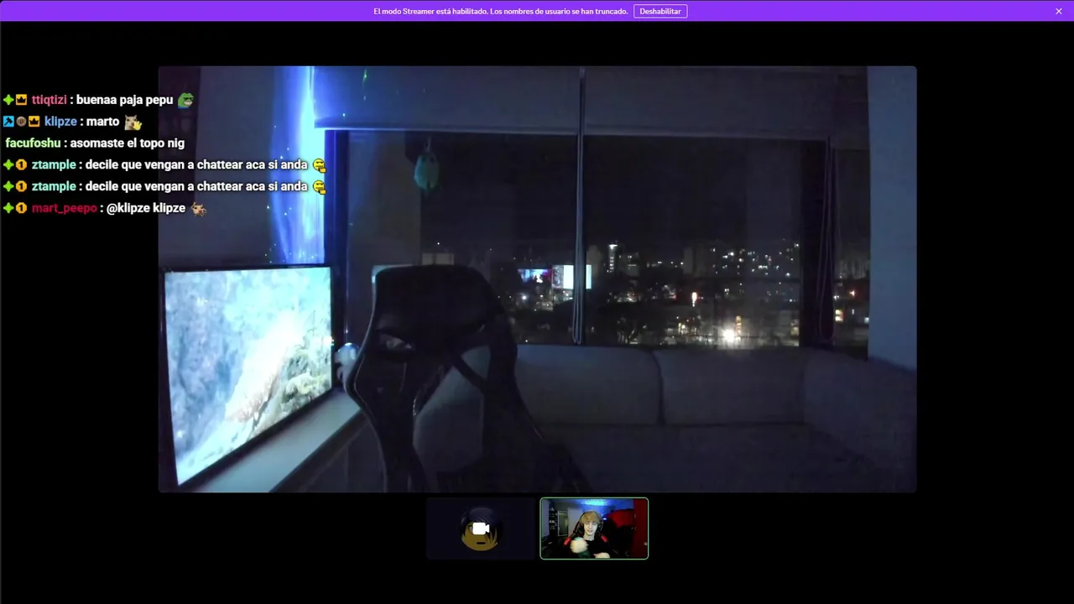Click username klipze in chat
The image size is (1074, 604).
point(60,122)
